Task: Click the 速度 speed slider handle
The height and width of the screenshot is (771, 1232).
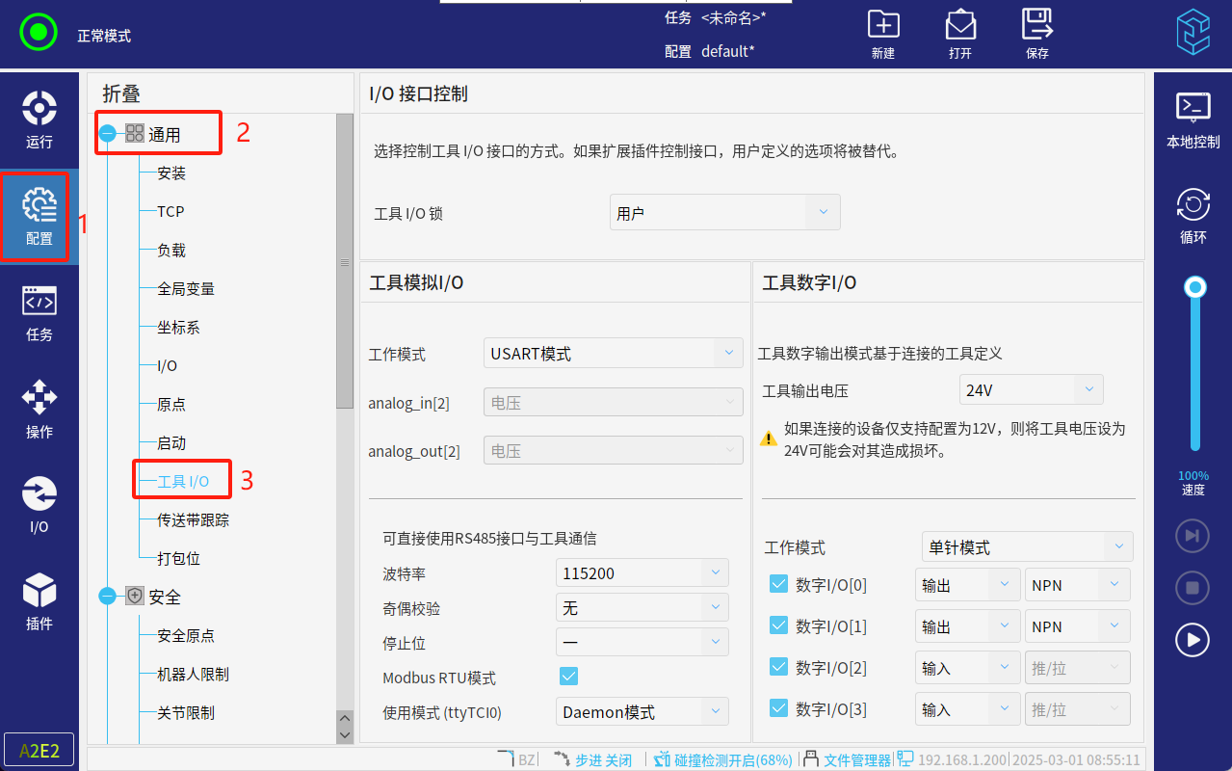Action: click(x=1195, y=287)
